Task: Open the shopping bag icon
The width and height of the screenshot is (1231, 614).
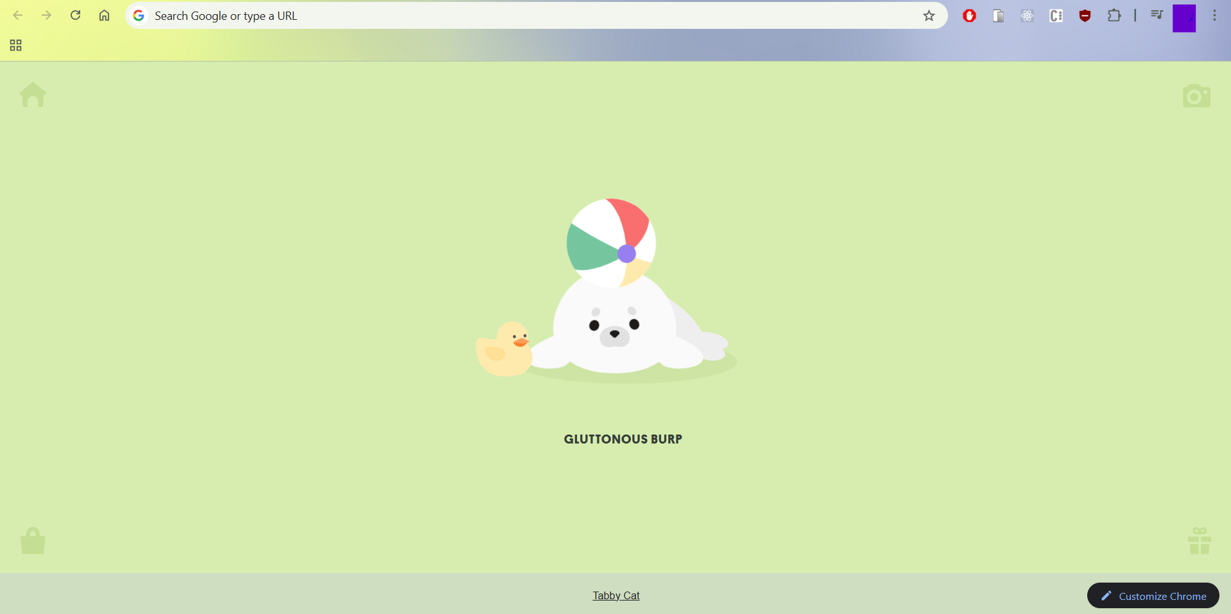Action: click(33, 541)
